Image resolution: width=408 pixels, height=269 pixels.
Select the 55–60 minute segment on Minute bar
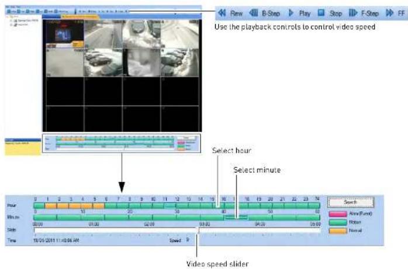308,218
